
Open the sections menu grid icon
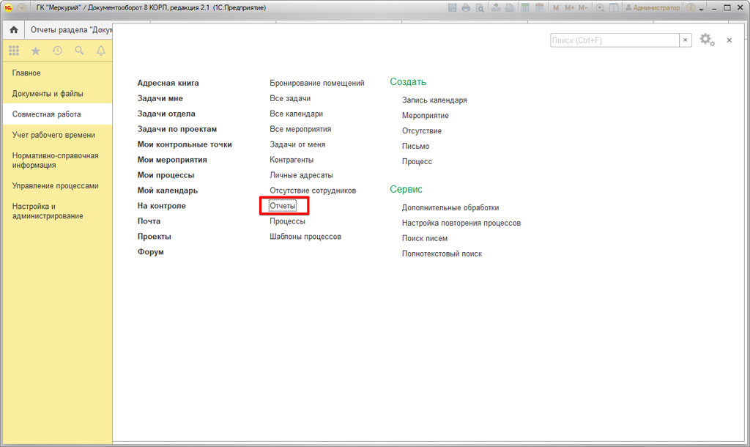pos(14,51)
